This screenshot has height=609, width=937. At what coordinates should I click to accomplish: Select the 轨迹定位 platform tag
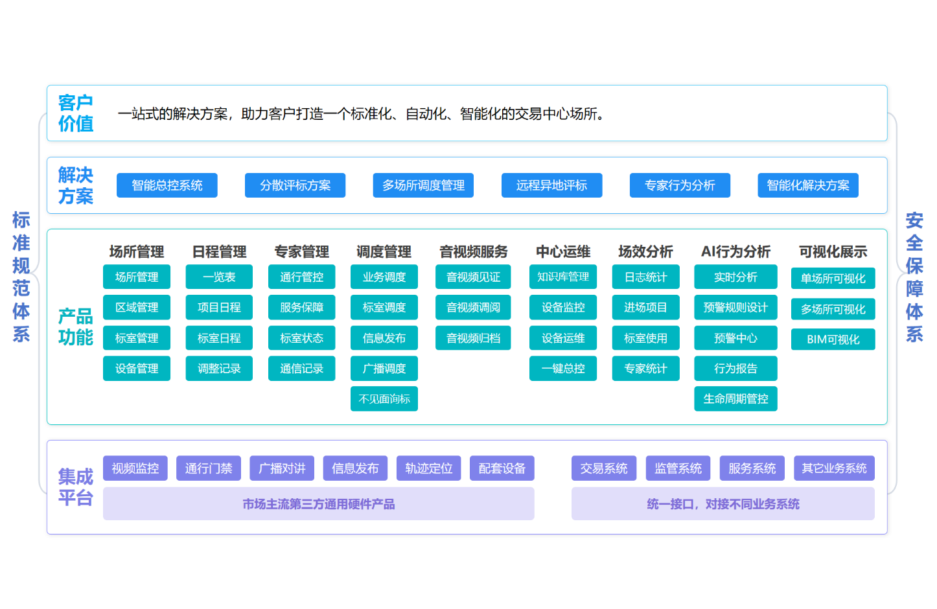[428, 468]
